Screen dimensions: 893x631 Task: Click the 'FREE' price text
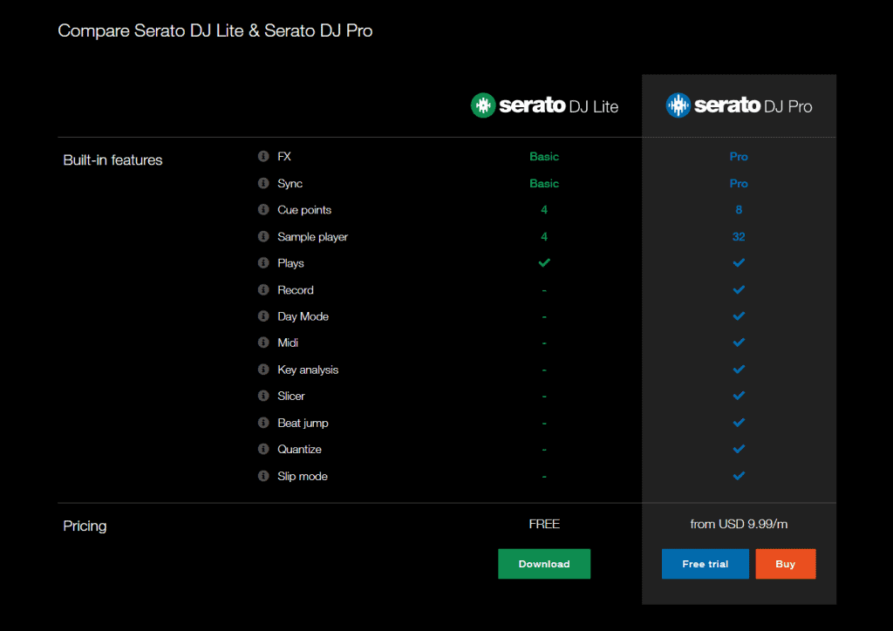(x=544, y=524)
